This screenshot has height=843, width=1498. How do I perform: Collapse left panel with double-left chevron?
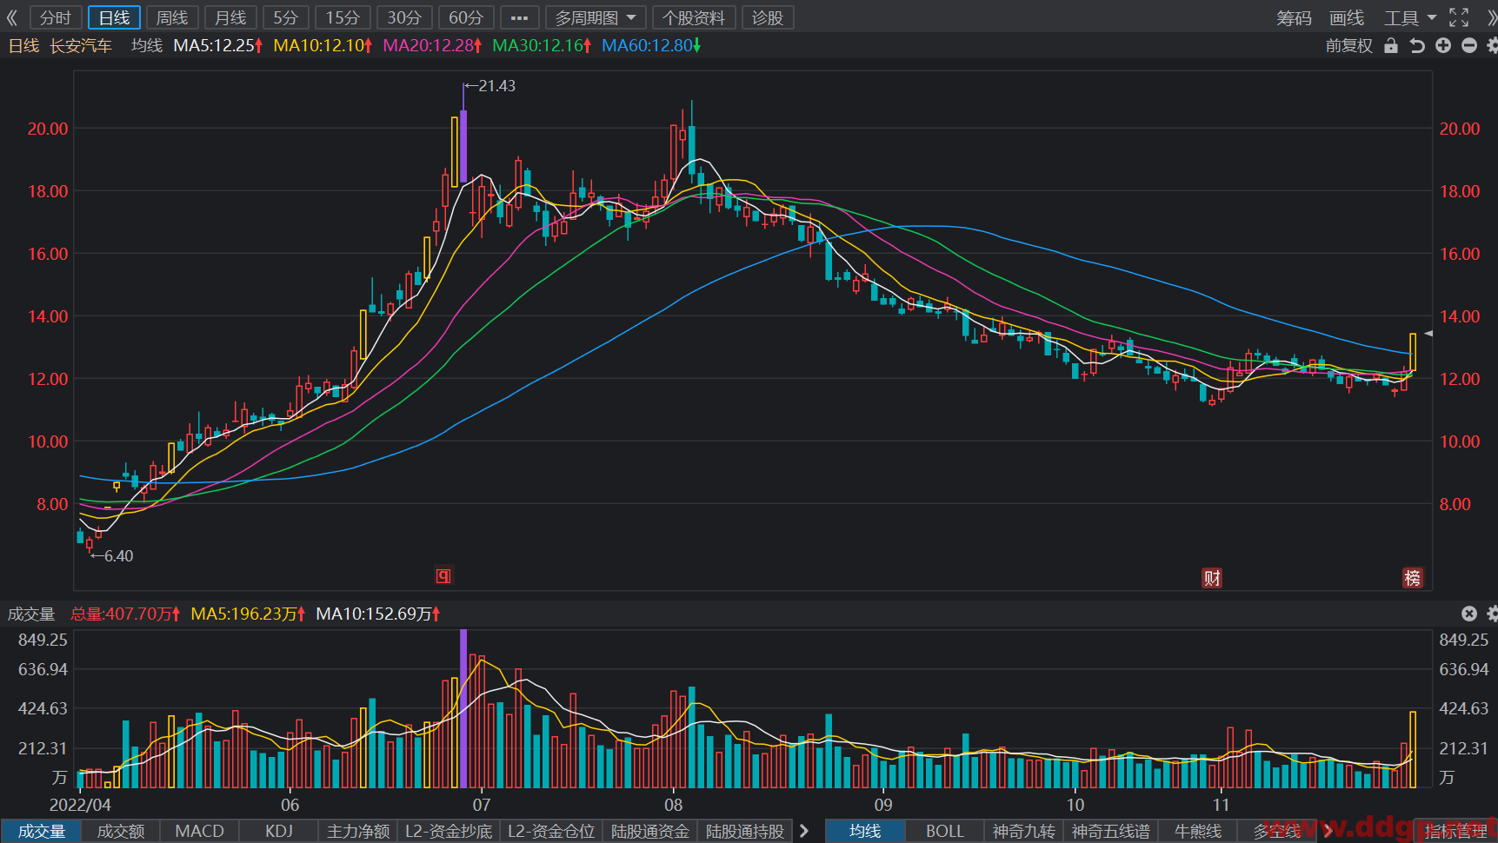(12, 17)
